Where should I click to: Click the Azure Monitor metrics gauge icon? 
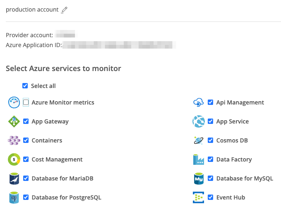point(14,102)
